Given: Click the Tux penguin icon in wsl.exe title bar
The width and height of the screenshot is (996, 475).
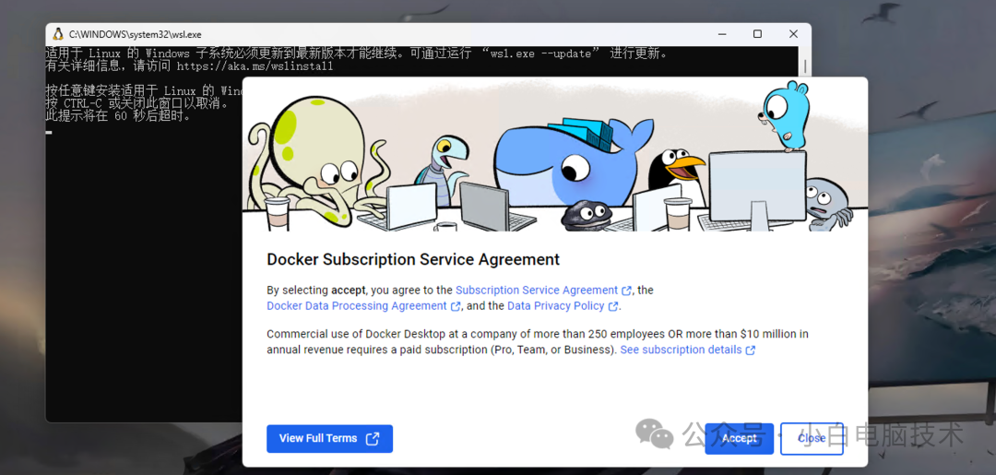Looking at the screenshot, I should point(58,34).
